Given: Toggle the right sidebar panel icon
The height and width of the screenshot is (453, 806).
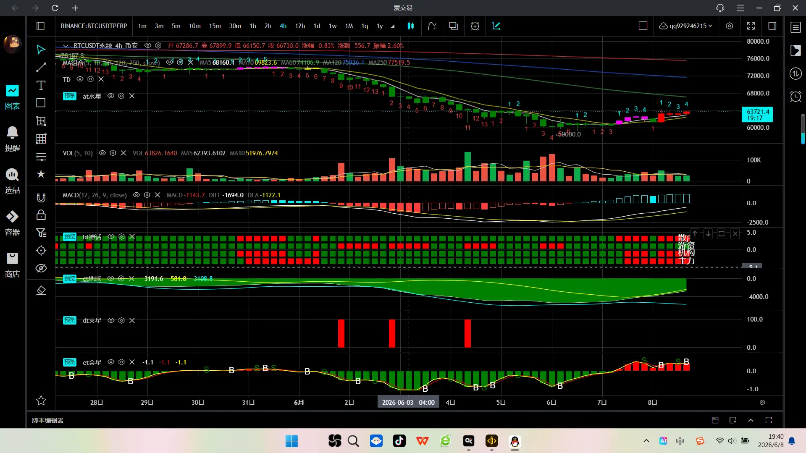Looking at the screenshot, I should 772,26.
